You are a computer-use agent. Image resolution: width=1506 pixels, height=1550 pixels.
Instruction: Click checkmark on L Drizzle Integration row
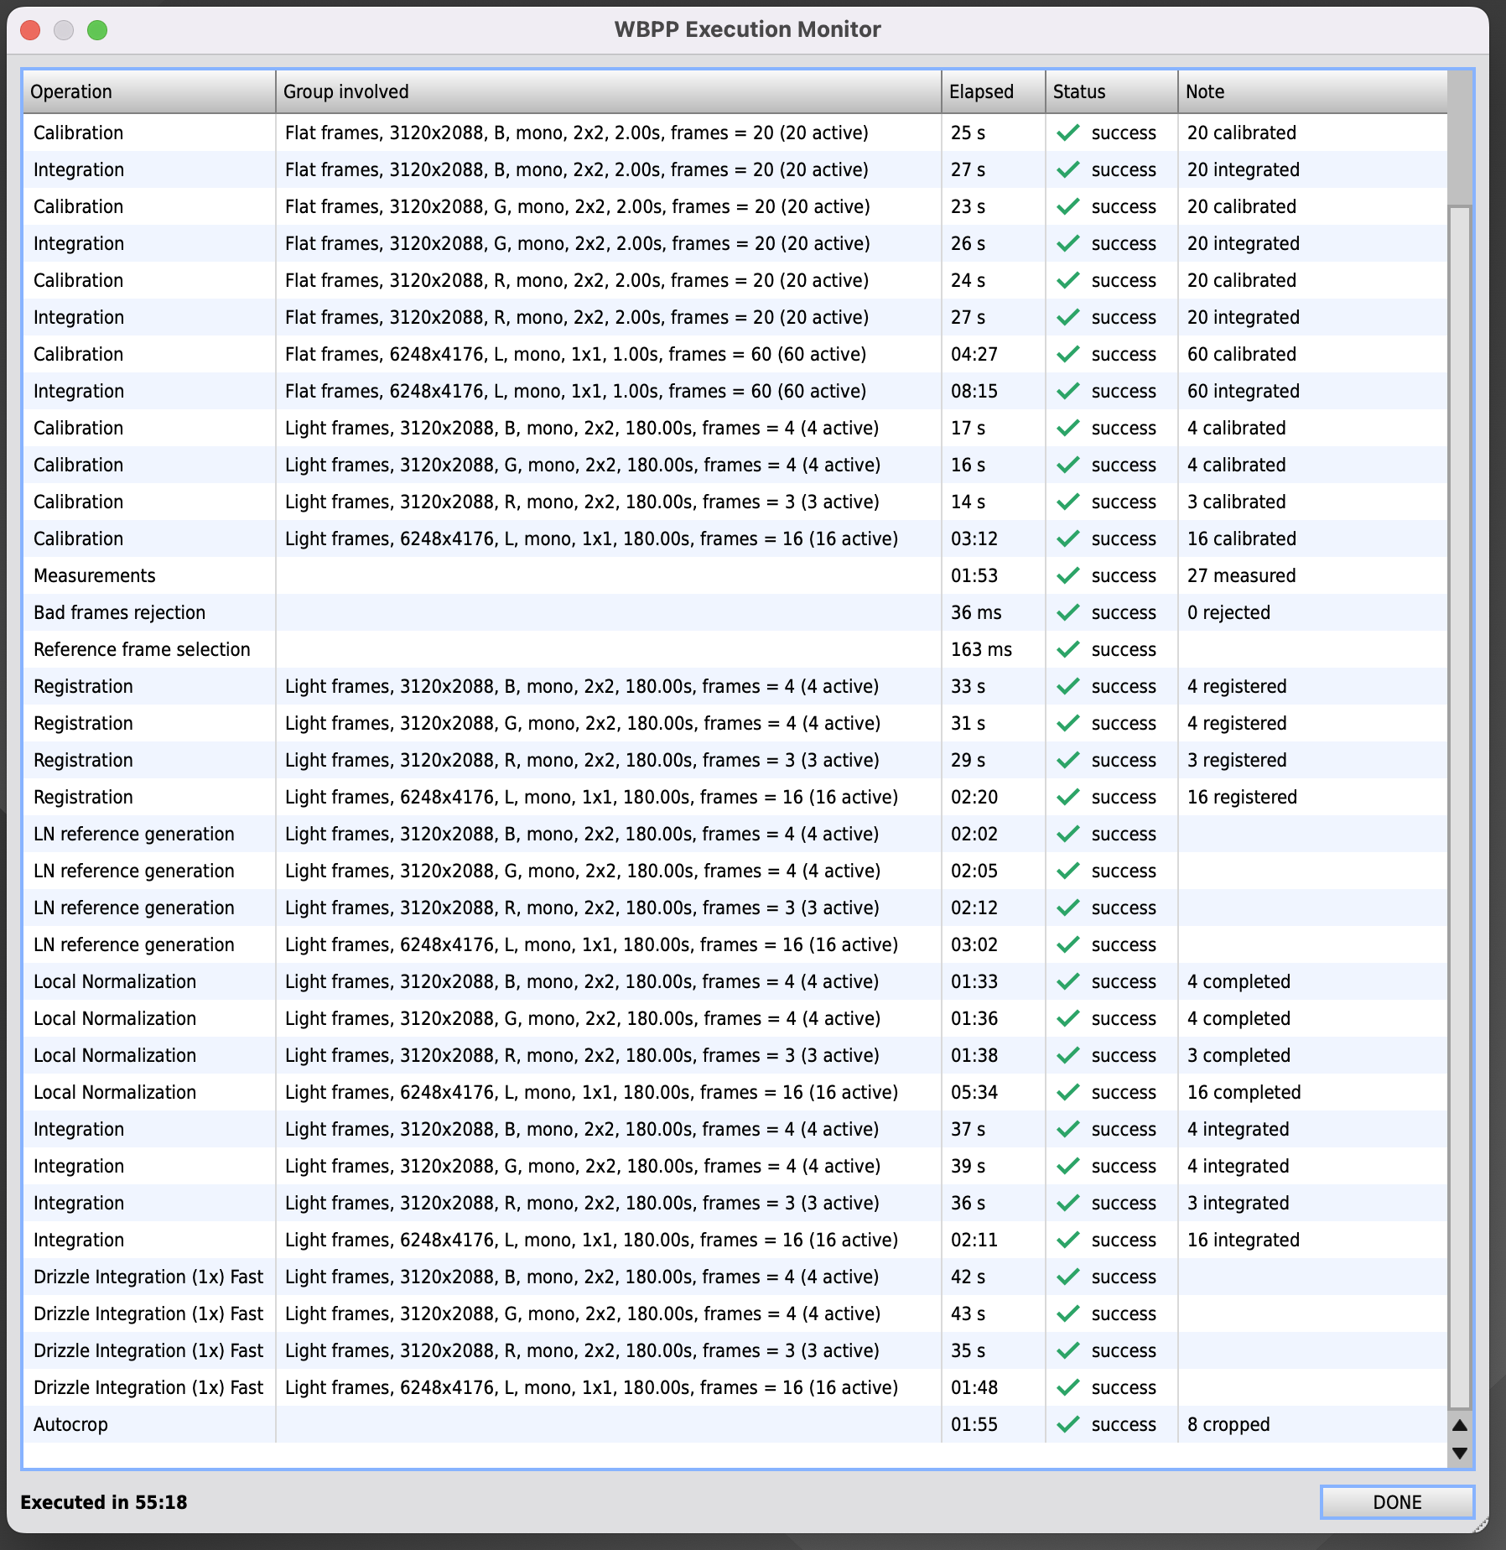(x=1067, y=1387)
